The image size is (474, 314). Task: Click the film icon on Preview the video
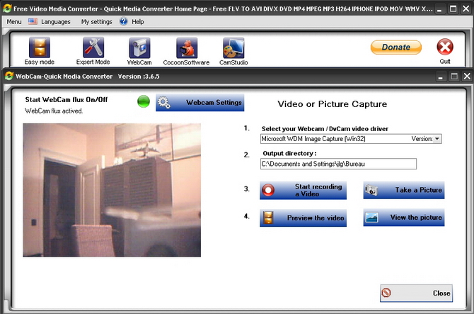click(x=268, y=218)
